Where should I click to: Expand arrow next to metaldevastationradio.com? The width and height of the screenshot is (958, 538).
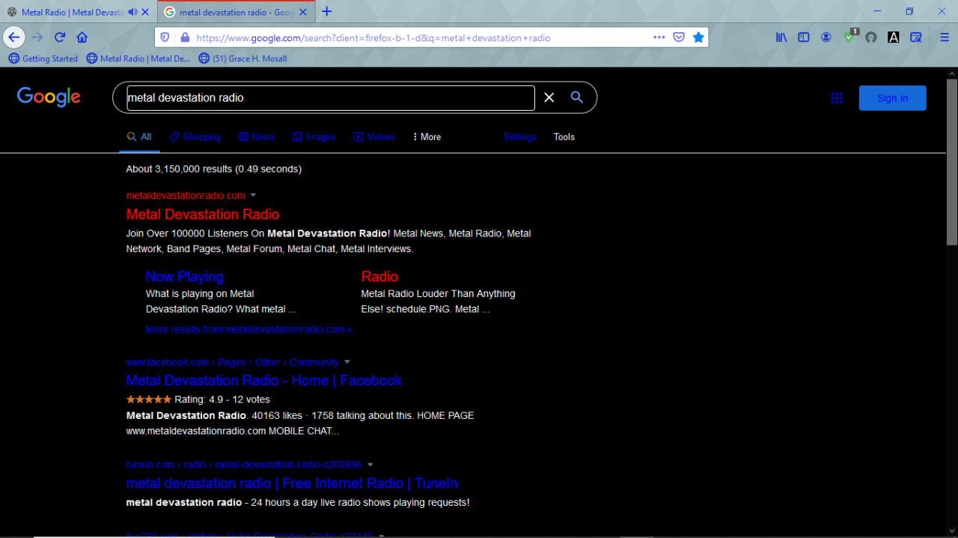click(253, 195)
